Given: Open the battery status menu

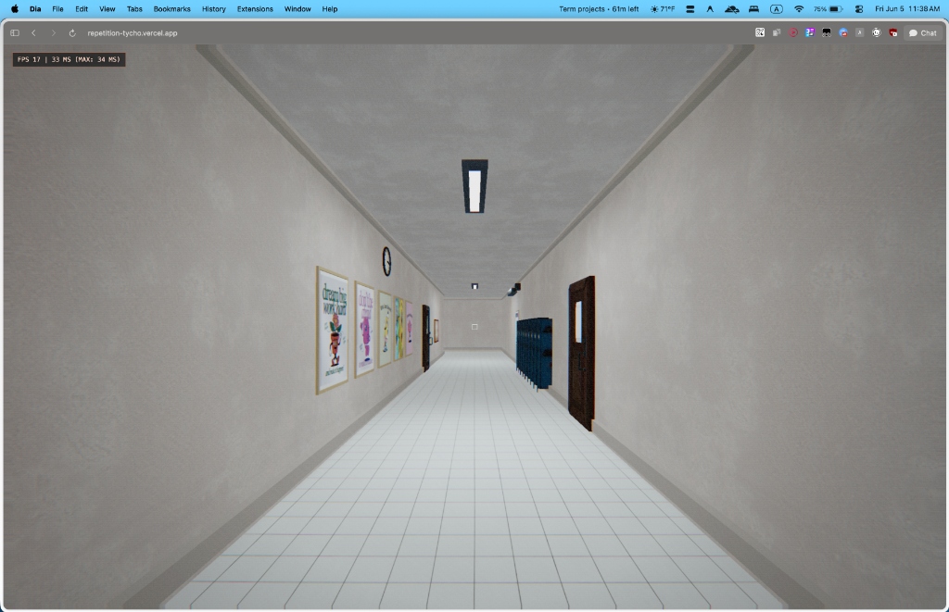Looking at the screenshot, I should point(828,9).
